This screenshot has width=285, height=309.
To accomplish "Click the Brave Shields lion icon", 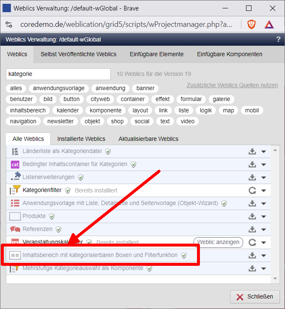I will coord(251,24).
